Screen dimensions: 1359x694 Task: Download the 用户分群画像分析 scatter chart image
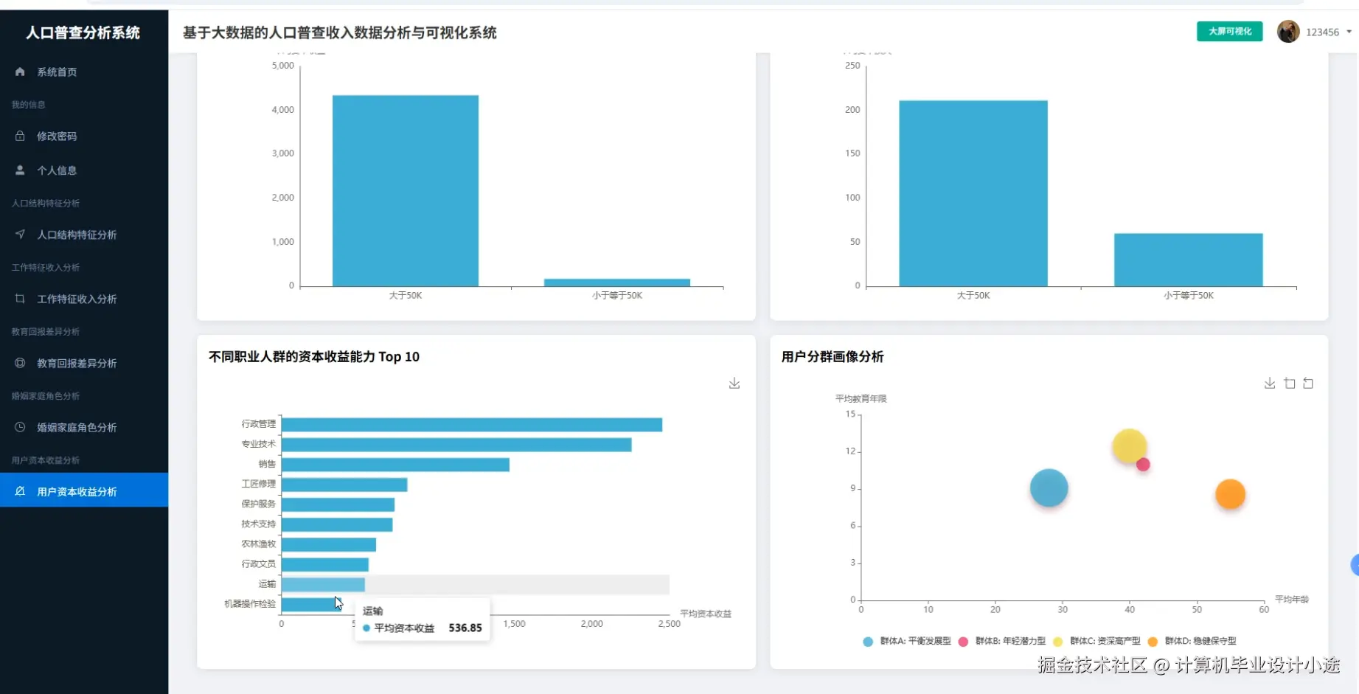pos(1270,384)
